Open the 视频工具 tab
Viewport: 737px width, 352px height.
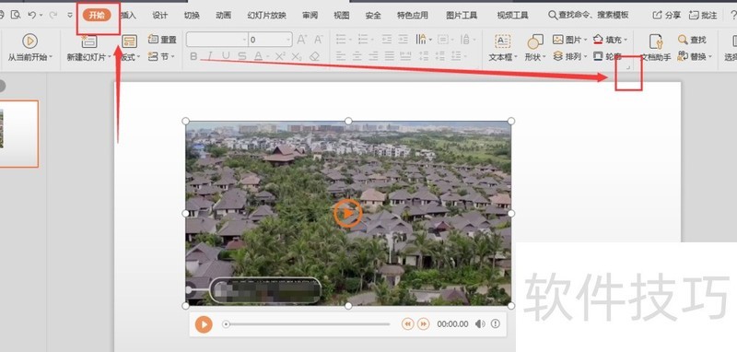click(x=513, y=15)
